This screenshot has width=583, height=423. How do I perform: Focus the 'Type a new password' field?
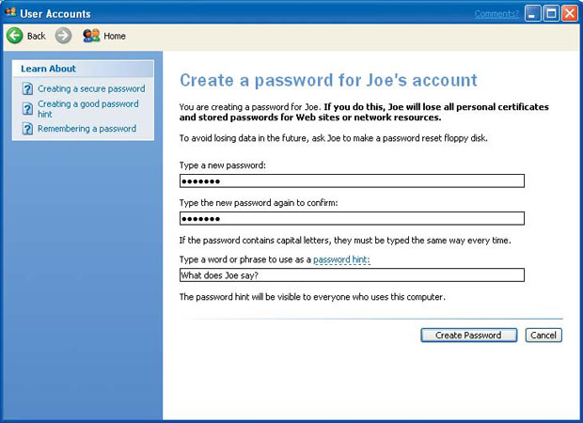[351, 181]
